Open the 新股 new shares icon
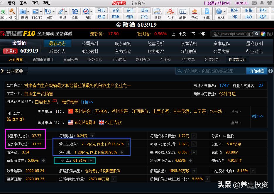This screenshot has width=274, height=194. (x=207, y=12)
